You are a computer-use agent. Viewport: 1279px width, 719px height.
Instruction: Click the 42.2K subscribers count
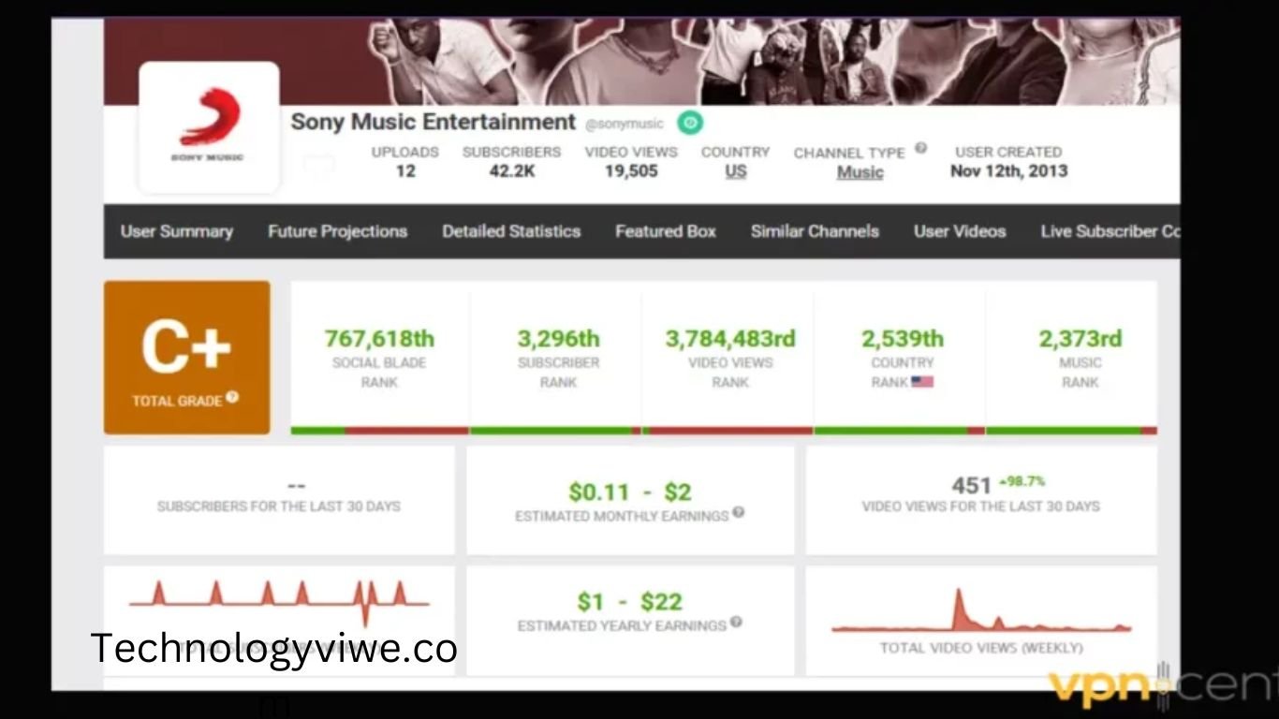click(511, 171)
